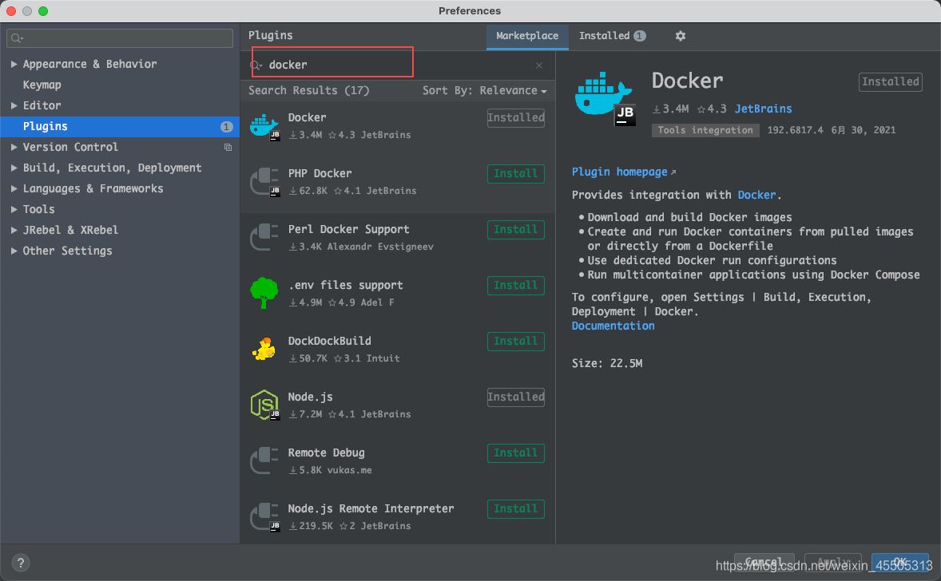Switch to the Marketplace tab
The height and width of the screenshot is (581, 941).
pos(527,36)
